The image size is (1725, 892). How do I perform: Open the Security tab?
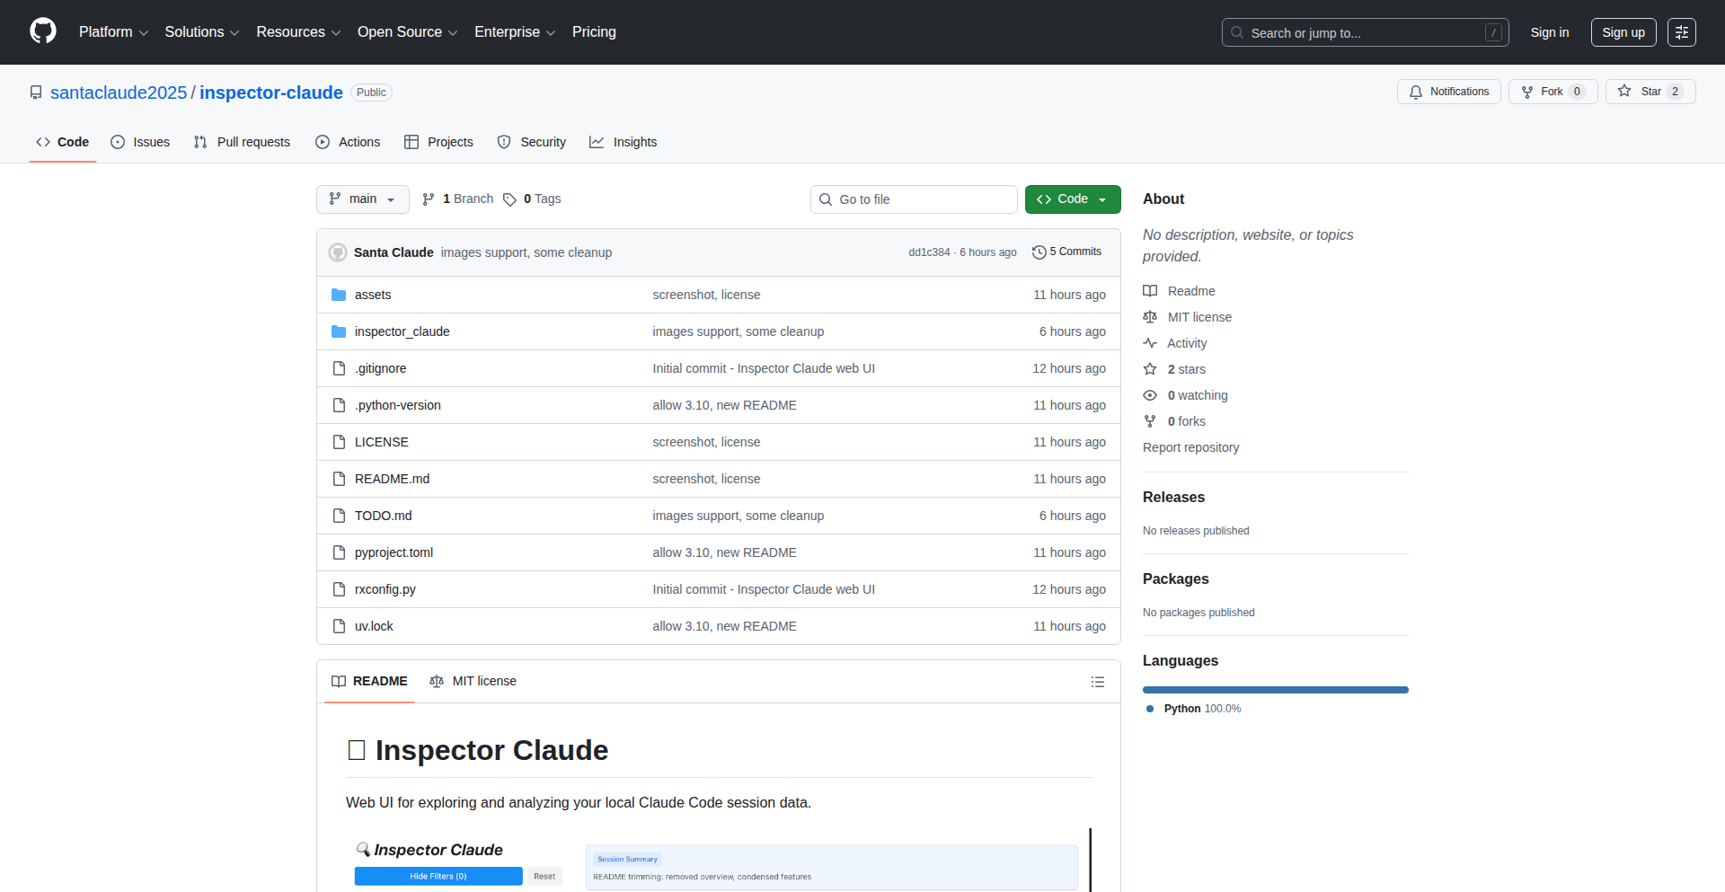[x=532, y=142]
